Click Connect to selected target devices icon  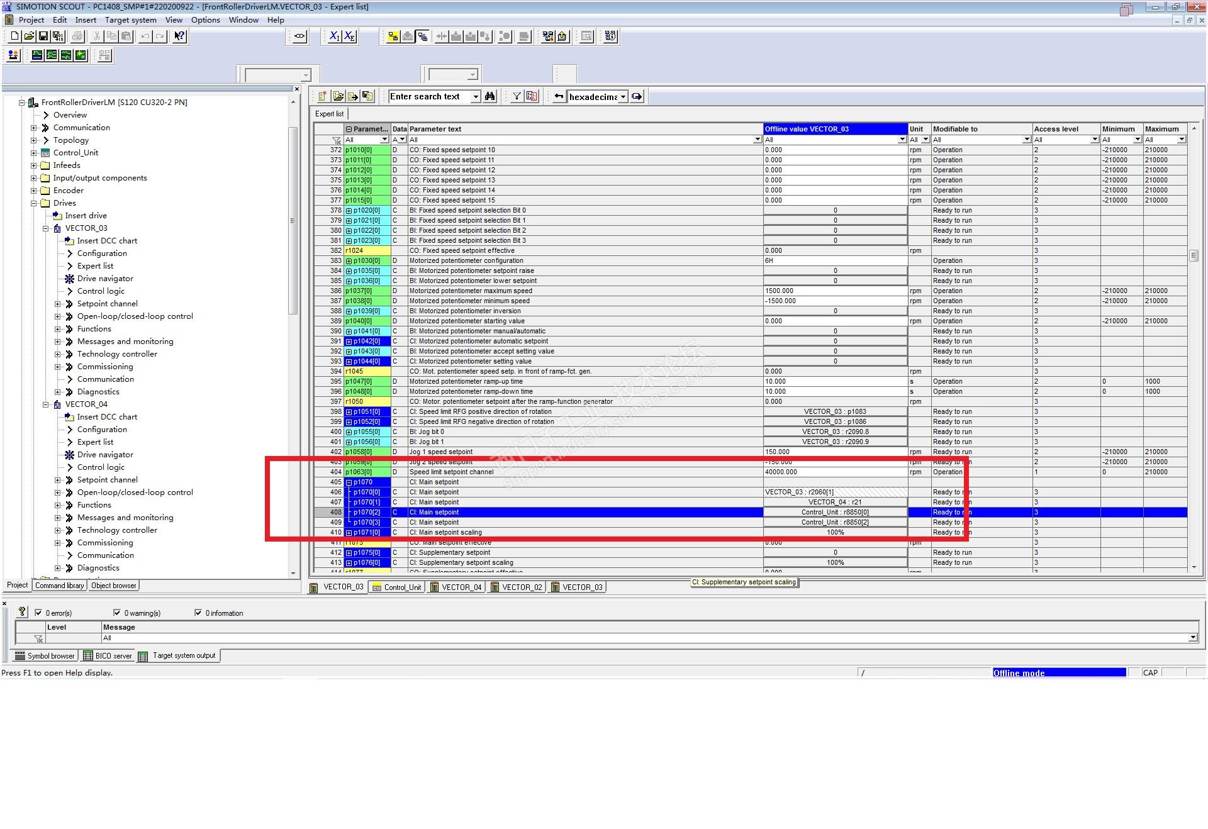pos(393,36)
